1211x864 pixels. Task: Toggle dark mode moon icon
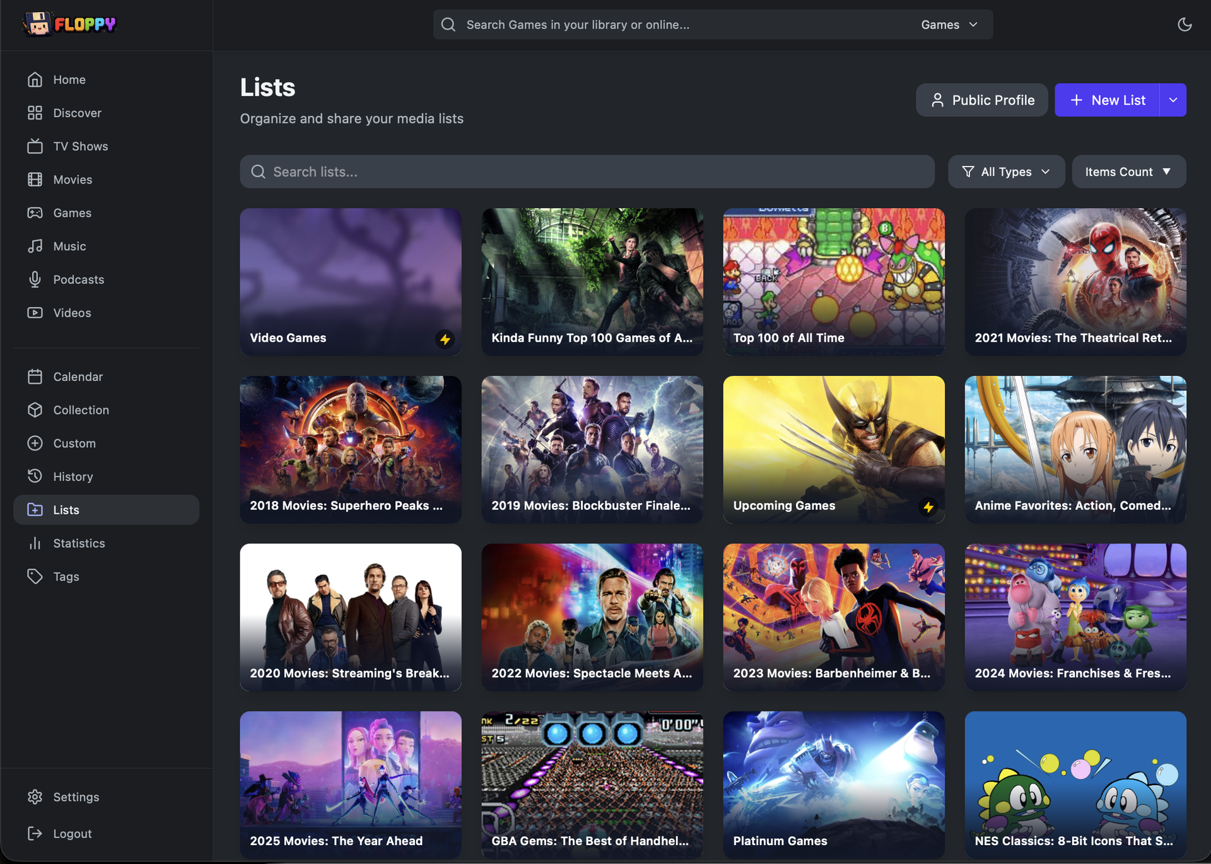point(1185,25)
